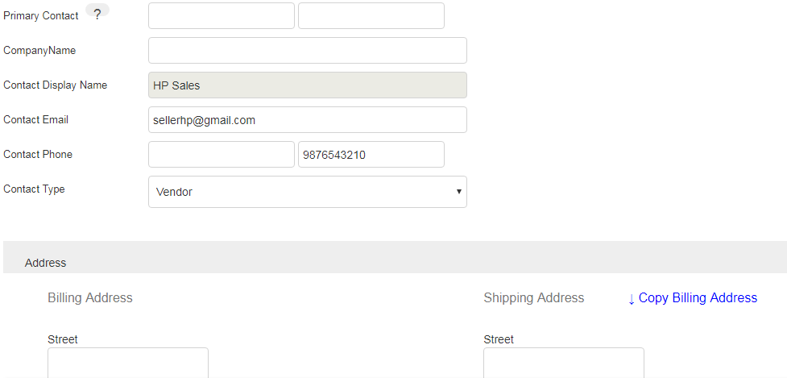Click the Copy Billing Address link
The image size is (787, 378).
click(x=693, y=298)
